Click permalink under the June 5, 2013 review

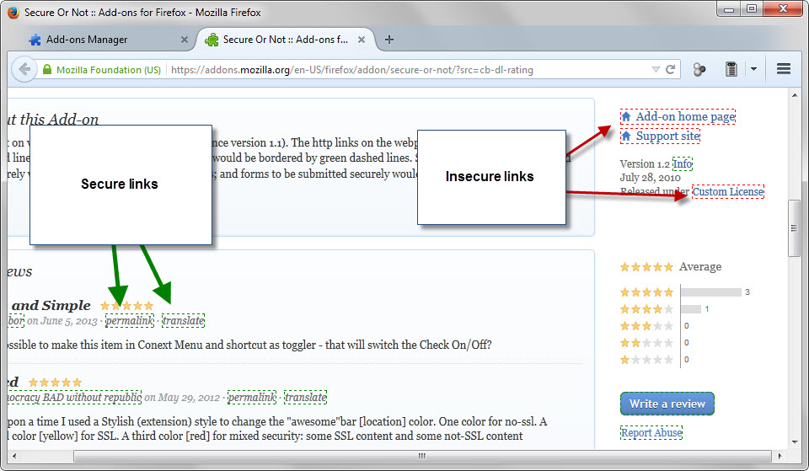pyautogui.click(x=130, y=320)
